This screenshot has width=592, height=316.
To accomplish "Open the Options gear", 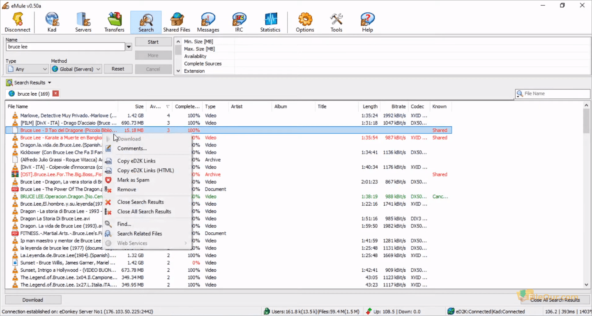I will point(305,22).
